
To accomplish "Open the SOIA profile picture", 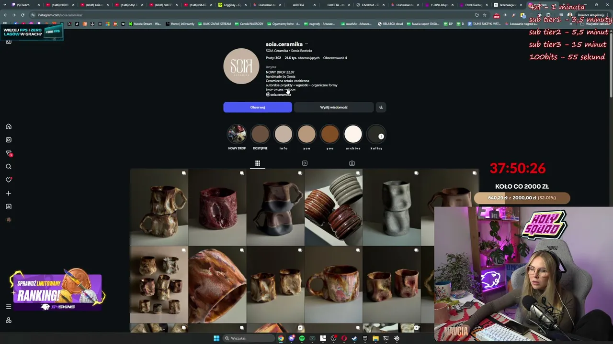I will [241, 66].
